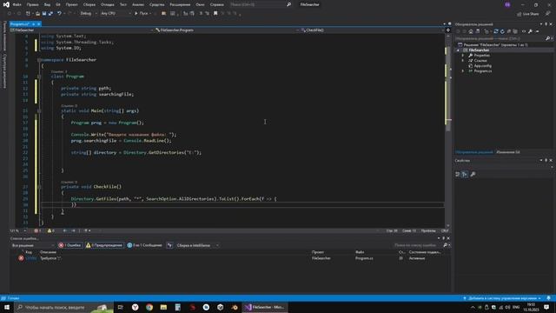This screenshot has width=556, height=313.
Task: Open the Any CPU platform dropdown
Action: 116,14
